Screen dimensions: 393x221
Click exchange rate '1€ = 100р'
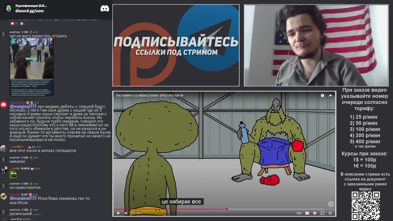tap(364, 166)
